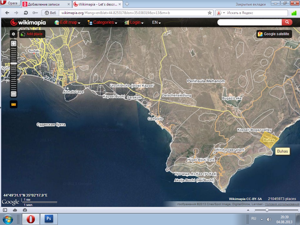The width and height of the screenshot is (300, 225).
Task: Click the Google logo on map
Action: click(11, 202)
